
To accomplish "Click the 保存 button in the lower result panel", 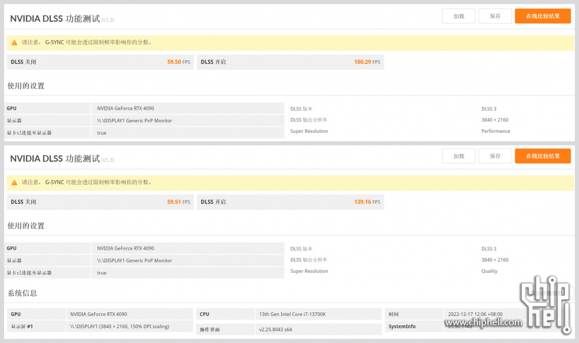I will [495, 156].
